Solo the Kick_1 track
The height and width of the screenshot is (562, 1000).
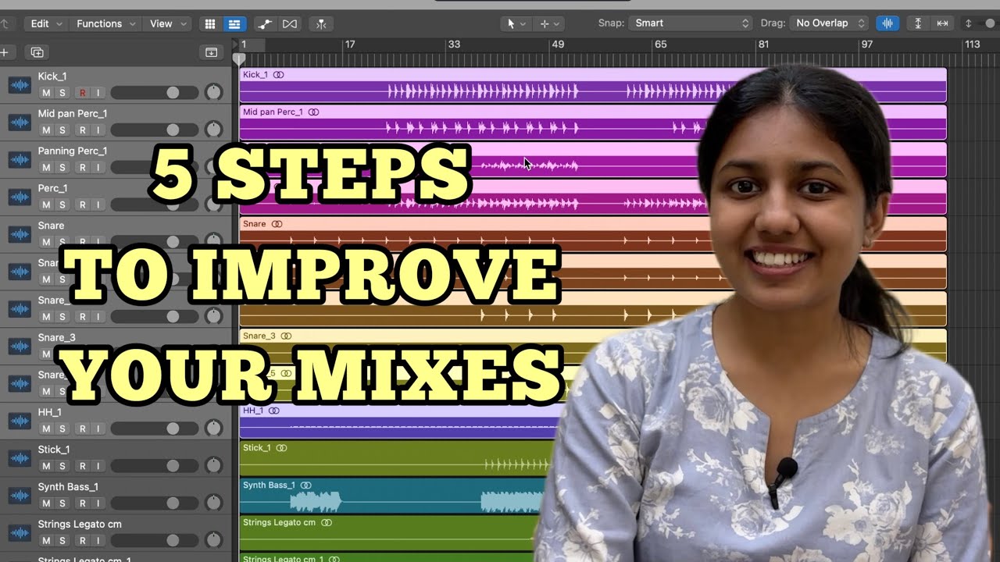pos(62,93)
